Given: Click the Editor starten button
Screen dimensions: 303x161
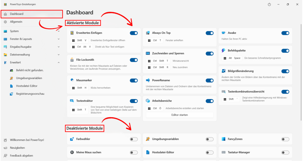Looking at the screenshot, I should click(x=180, y=115).
